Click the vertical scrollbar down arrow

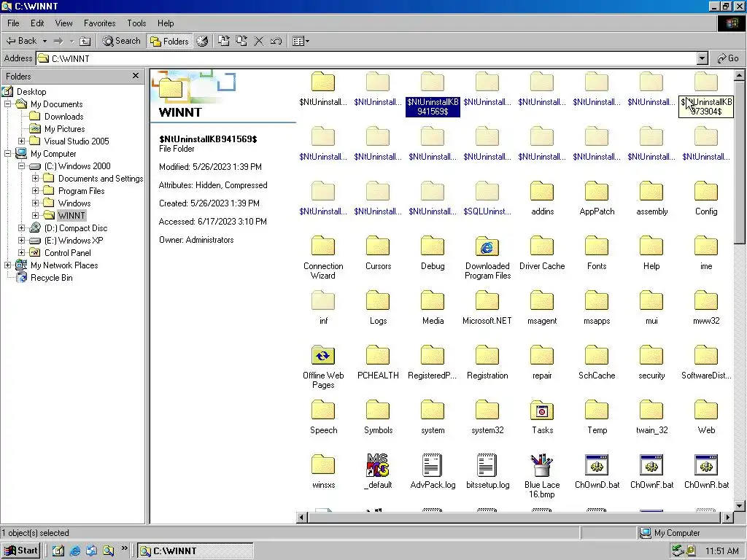(740, 506)
